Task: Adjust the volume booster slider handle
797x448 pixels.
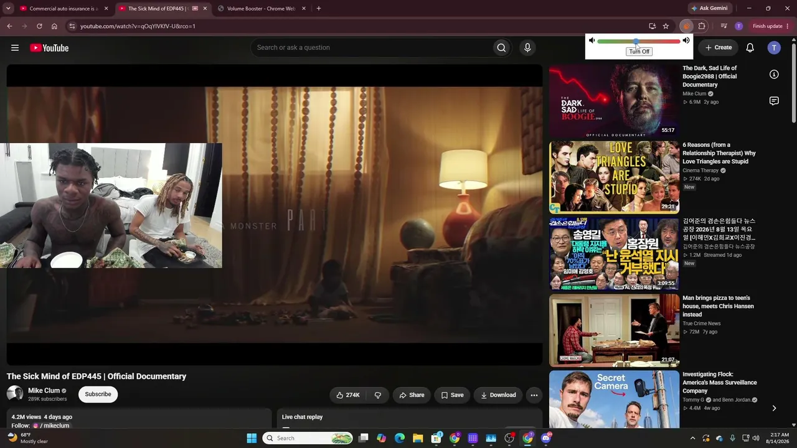Action: tap(636, 41)
